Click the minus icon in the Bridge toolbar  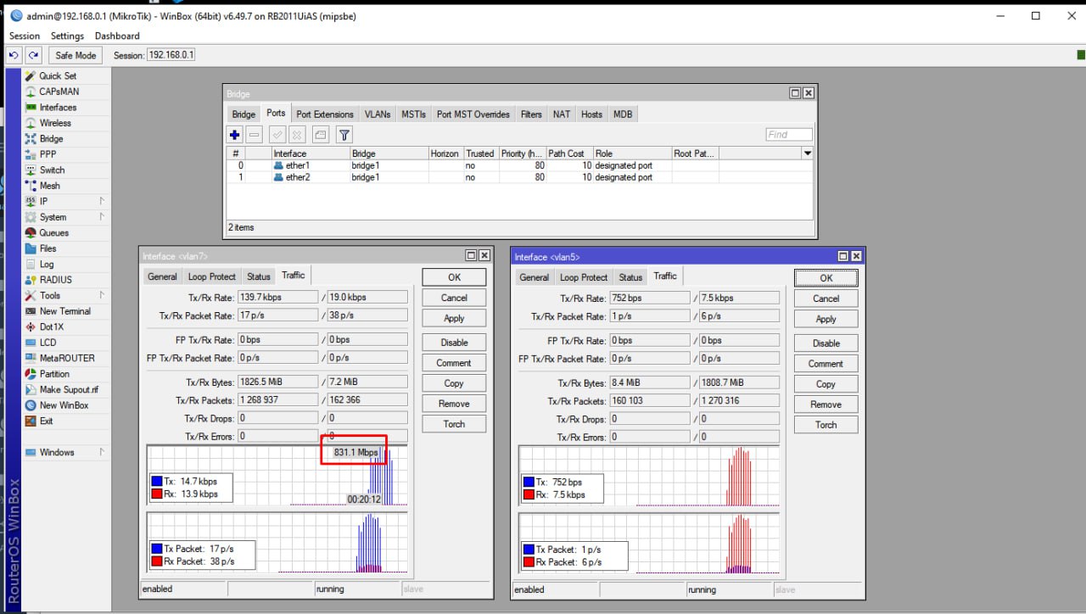(x=255, y=135)
